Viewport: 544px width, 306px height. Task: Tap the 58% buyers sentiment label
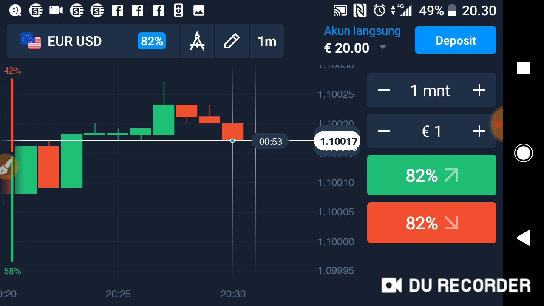tap(12, 271)
